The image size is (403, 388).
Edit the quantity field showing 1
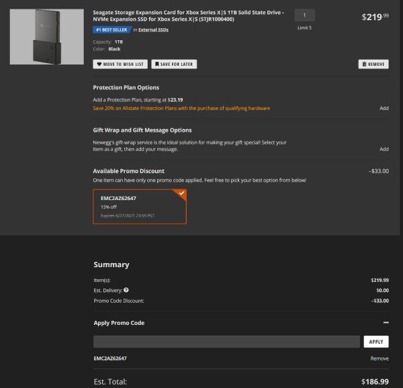304,15
